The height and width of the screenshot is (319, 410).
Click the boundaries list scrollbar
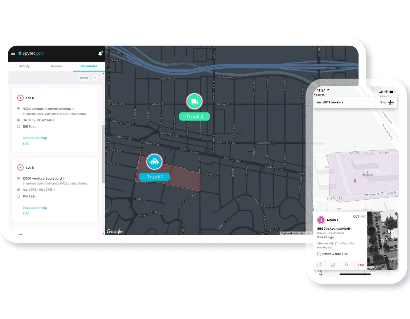(x=103, y=154)
